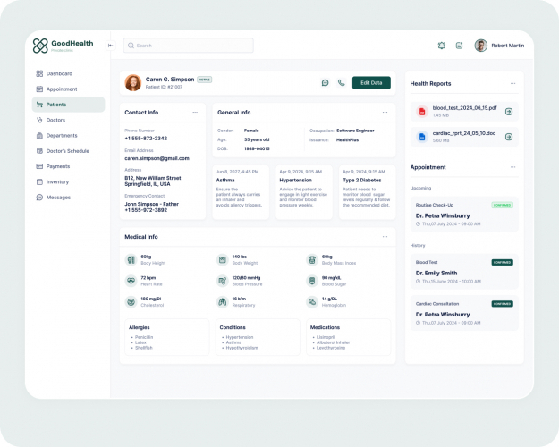Select Patients in sidebar

point(69,105)
